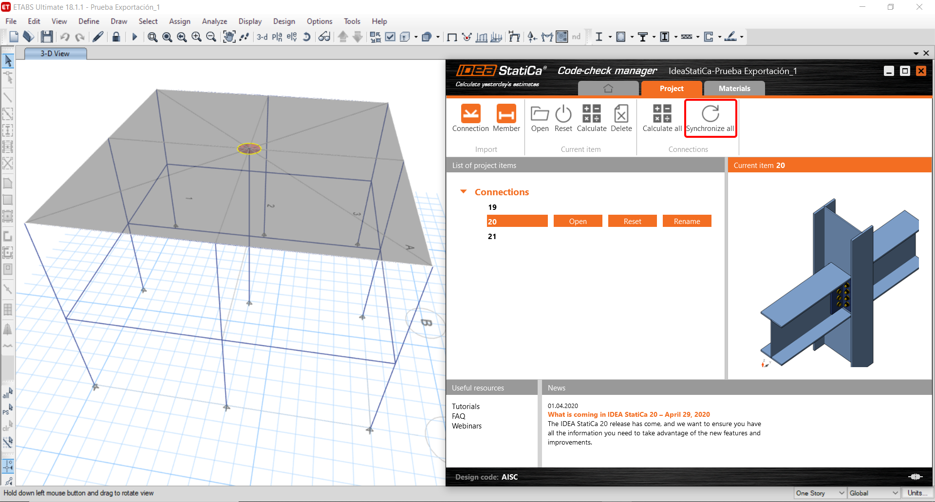This screenshot has width=935, height=502.
Task: Open the Global coordinate system dropdown
Action: [x=874, y=493]
